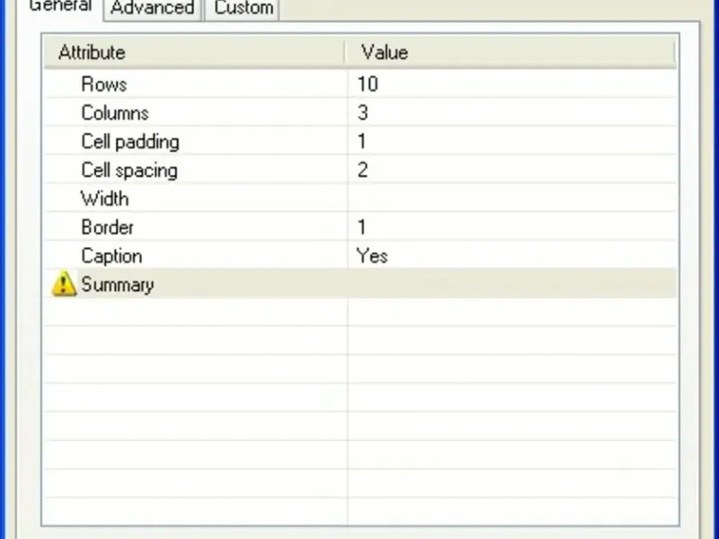719x539 pixels.
Task: Click the empty Summary value cell
Action: (x=510, y=286)
